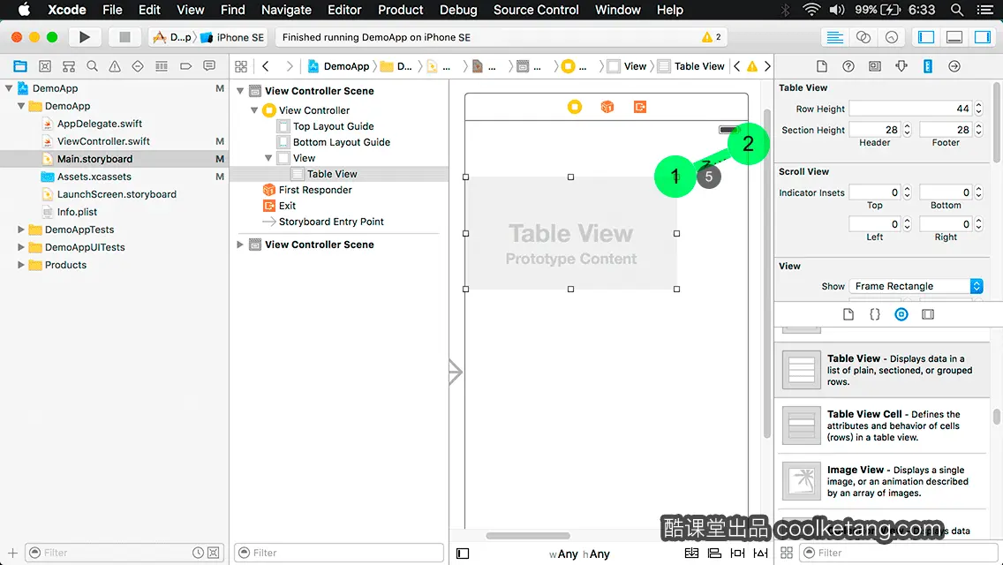This screenshot has height=565, width=1003.
Task: Switch to the Standard editor
Action: (x=834, y=37)
